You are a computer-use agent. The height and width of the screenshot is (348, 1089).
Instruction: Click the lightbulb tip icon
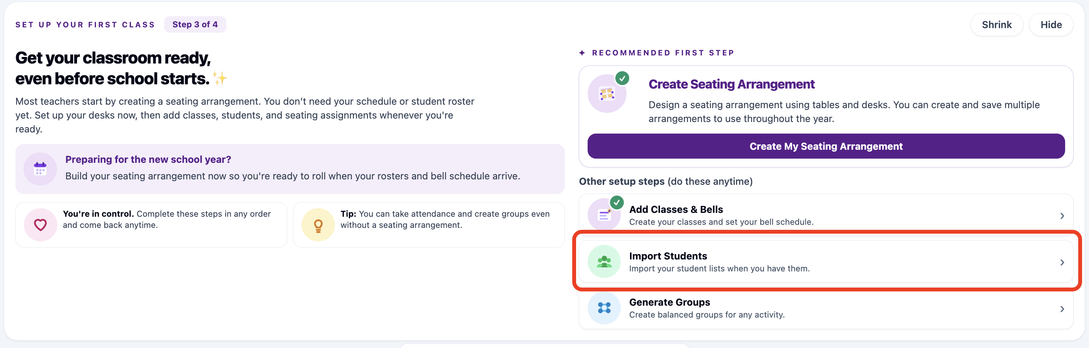tap(318, 224)
